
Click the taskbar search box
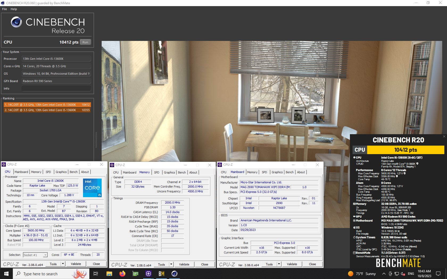[x=51, y=274]
